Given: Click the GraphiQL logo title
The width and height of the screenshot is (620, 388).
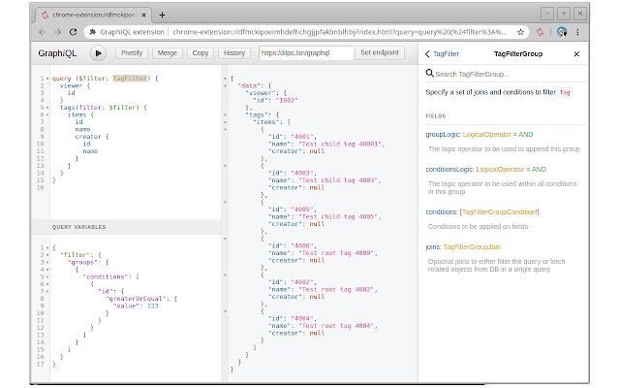Looking at the screenshot, I should [x=57, y=53].
